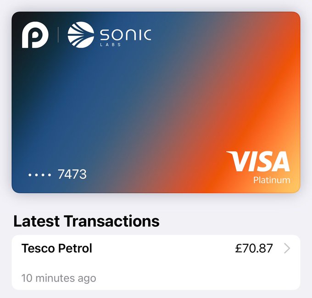The width and height of the screenshot is (312, 298).
Task: Expand the Tesco Petrol transaction chevron
Action: [x=287, y=249]
